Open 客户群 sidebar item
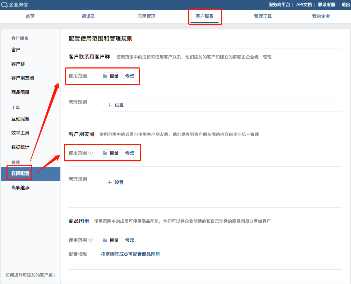 click(x=18, y=64)
